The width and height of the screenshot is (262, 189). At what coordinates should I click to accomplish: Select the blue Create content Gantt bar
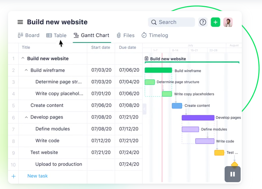pos(177,106)
